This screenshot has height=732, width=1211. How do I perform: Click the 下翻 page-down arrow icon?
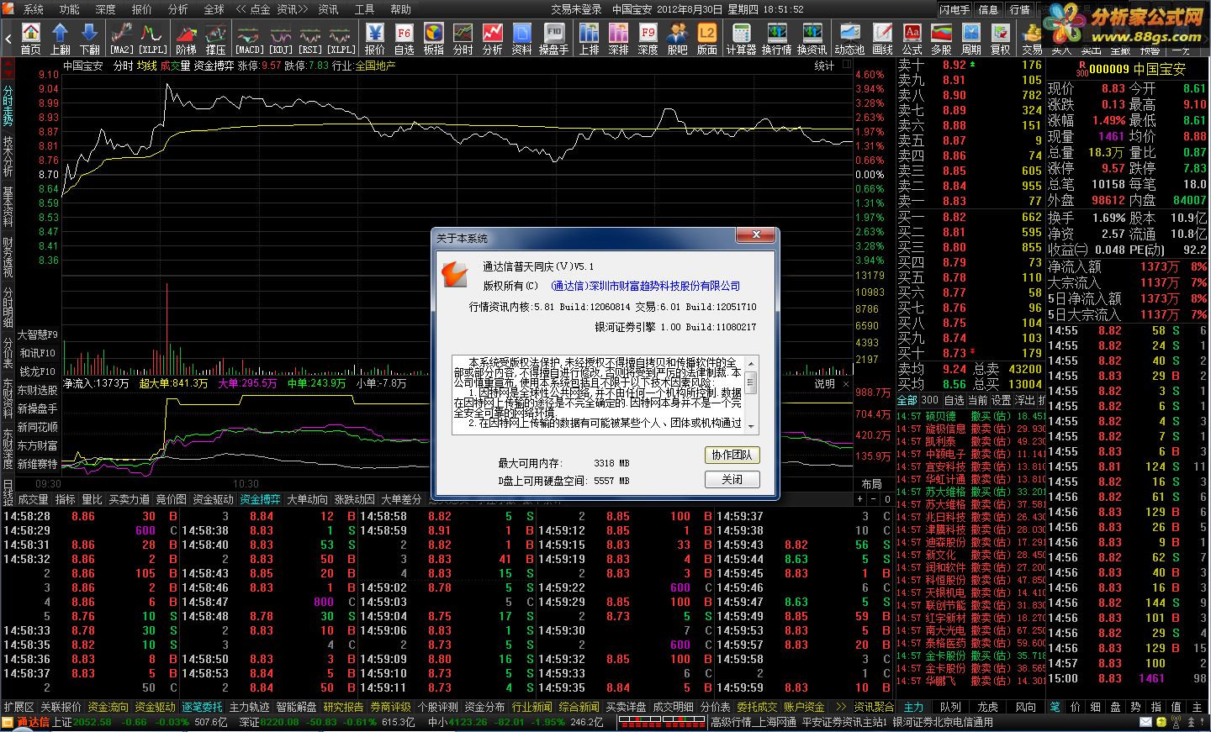[x=90, y=39]
